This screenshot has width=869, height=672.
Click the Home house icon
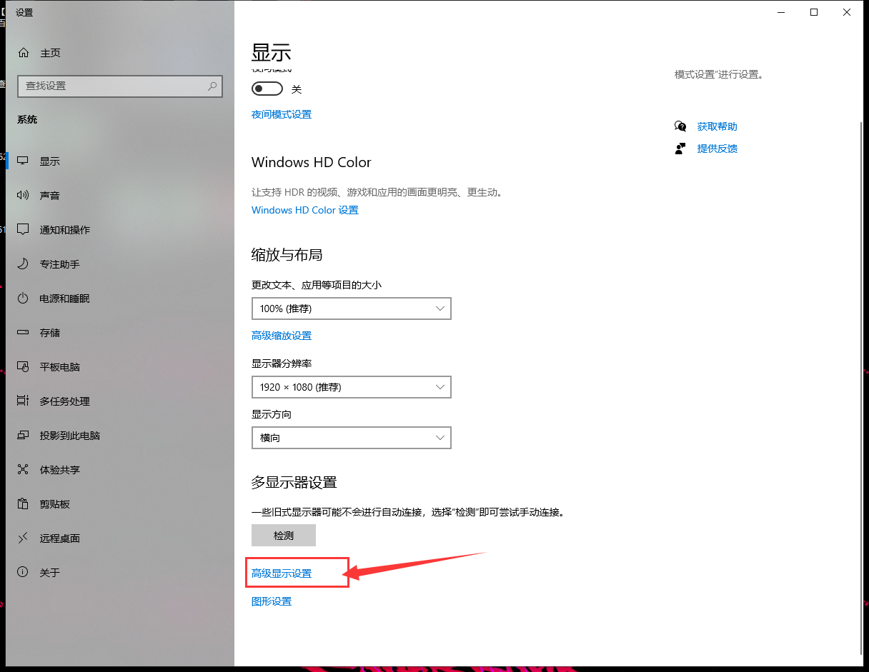coord(24,53)
